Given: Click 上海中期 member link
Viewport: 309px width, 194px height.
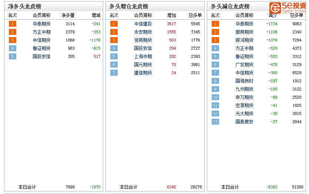Looking at the screenshot, I should tap(143, 56).
